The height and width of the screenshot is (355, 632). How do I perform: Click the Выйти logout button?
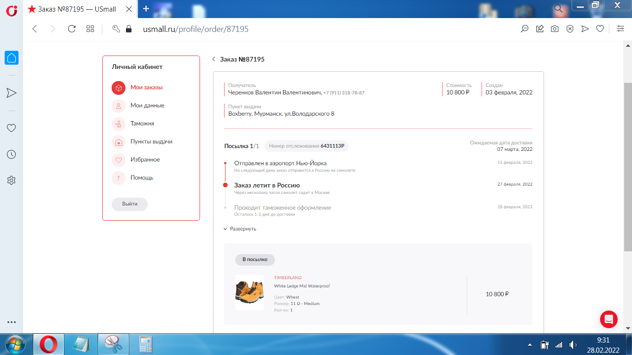(130, 204)
